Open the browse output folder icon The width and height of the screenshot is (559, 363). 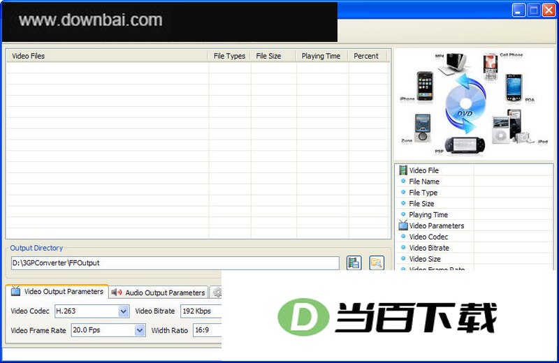377,263
